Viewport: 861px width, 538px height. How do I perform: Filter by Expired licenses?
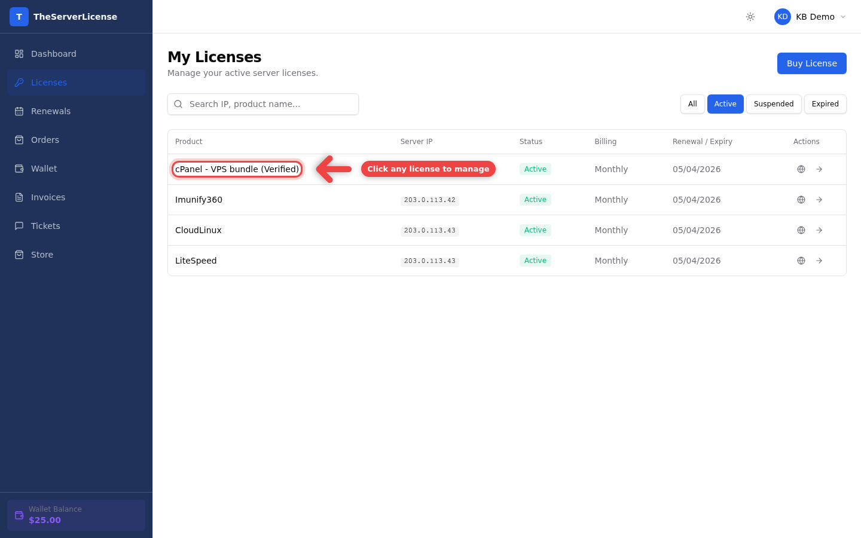click(x=825, y=104)
